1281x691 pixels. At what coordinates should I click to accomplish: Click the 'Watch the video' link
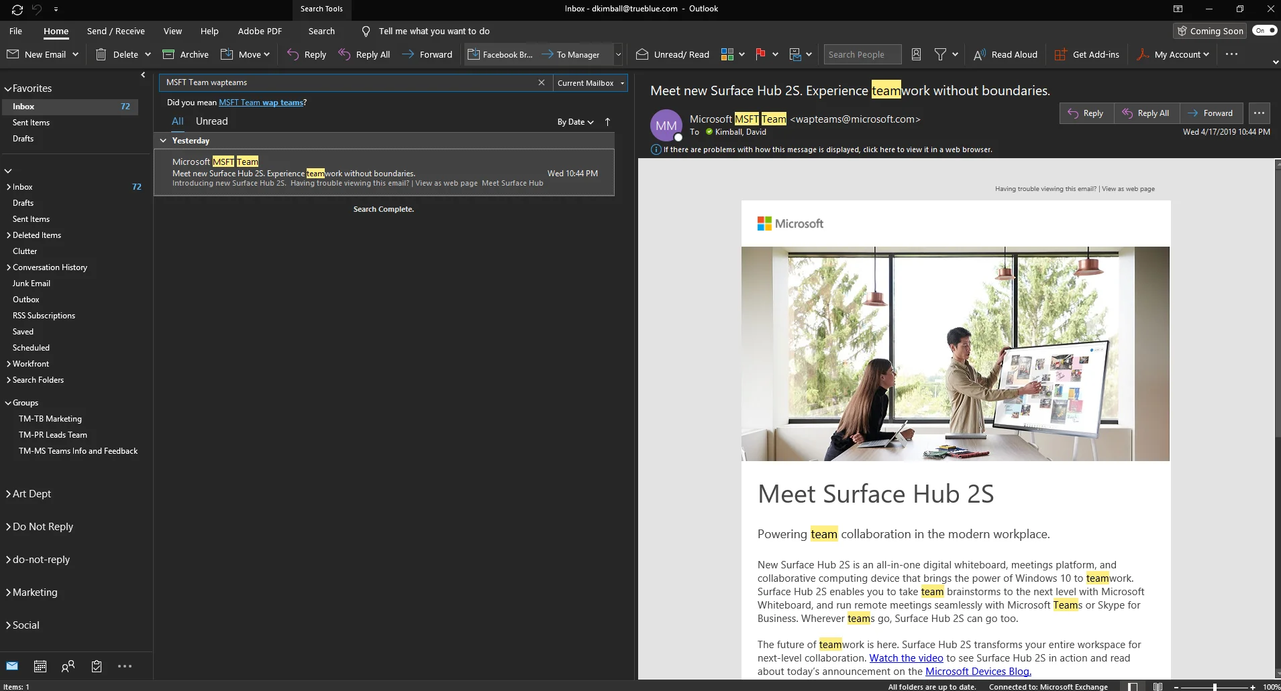click(906, 658)
